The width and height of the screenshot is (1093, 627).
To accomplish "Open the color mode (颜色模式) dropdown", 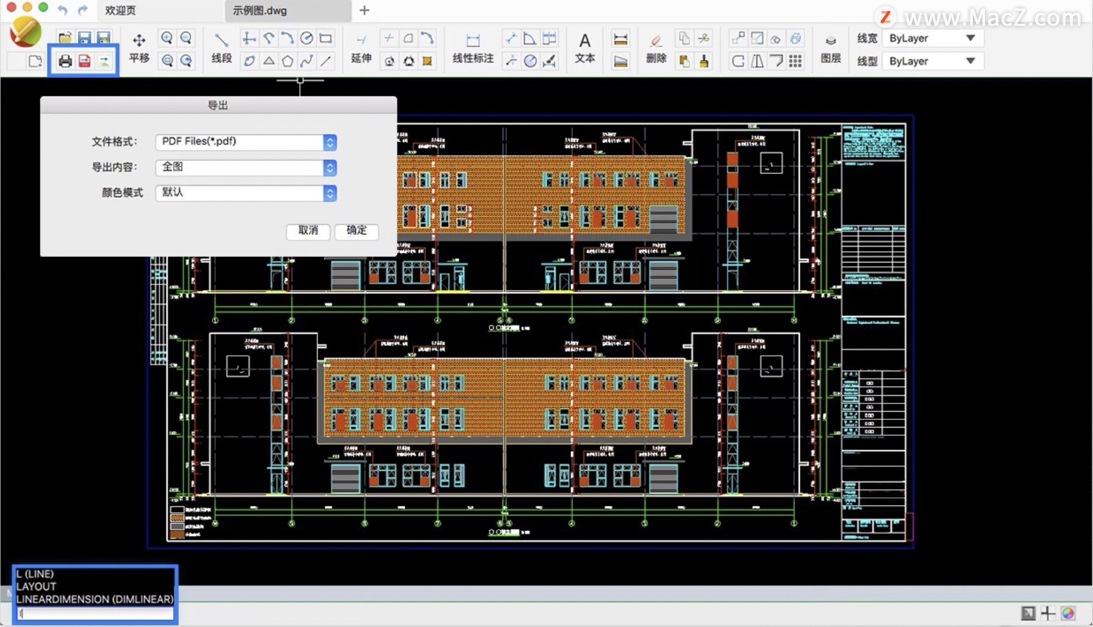I will point(246,193).
